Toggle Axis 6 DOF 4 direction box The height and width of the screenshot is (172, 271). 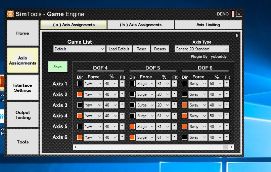tap(80, 137)
